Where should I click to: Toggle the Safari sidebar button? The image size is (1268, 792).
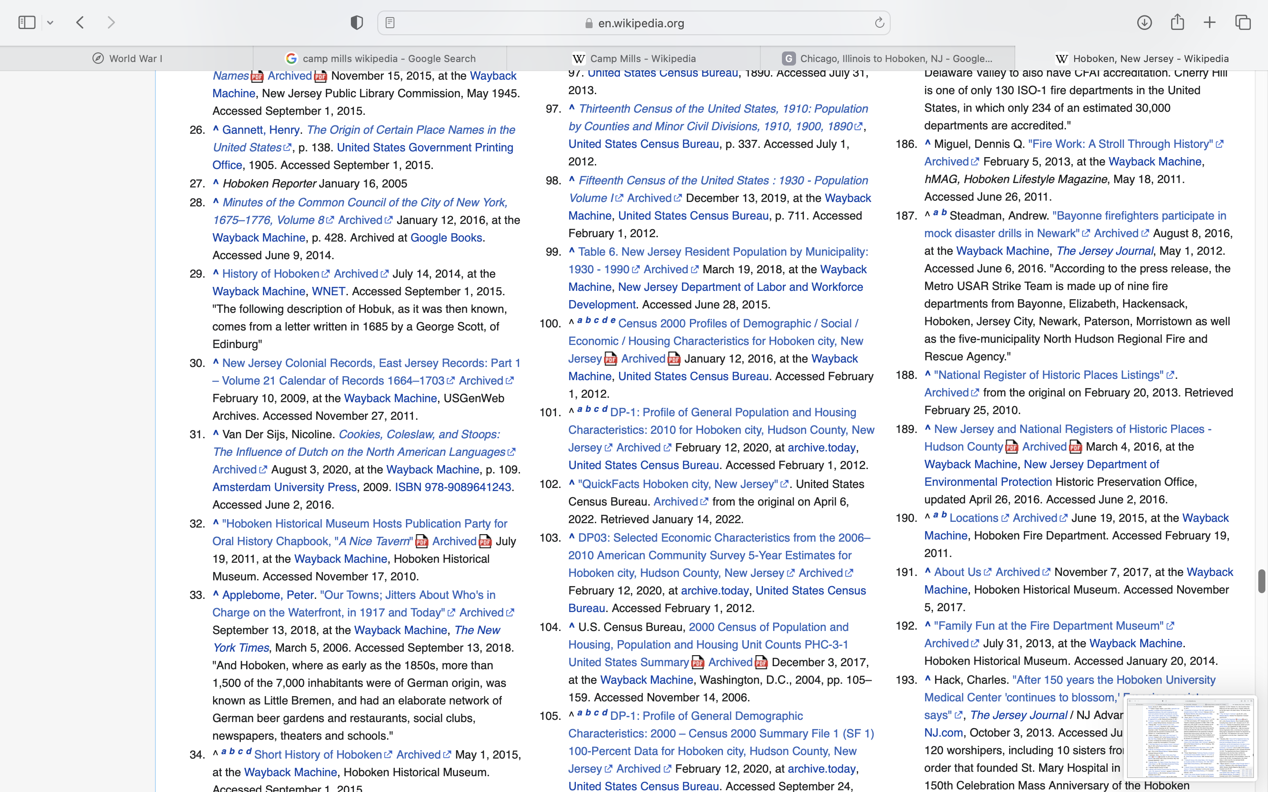tap(27, 22)
